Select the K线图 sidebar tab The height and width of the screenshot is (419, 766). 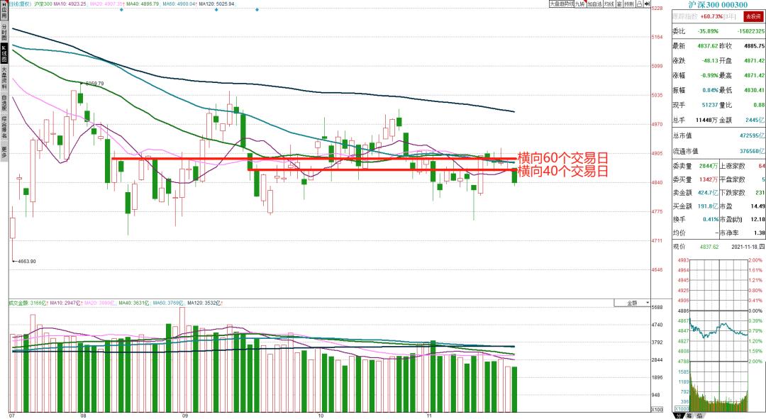[x=4, y=54]
